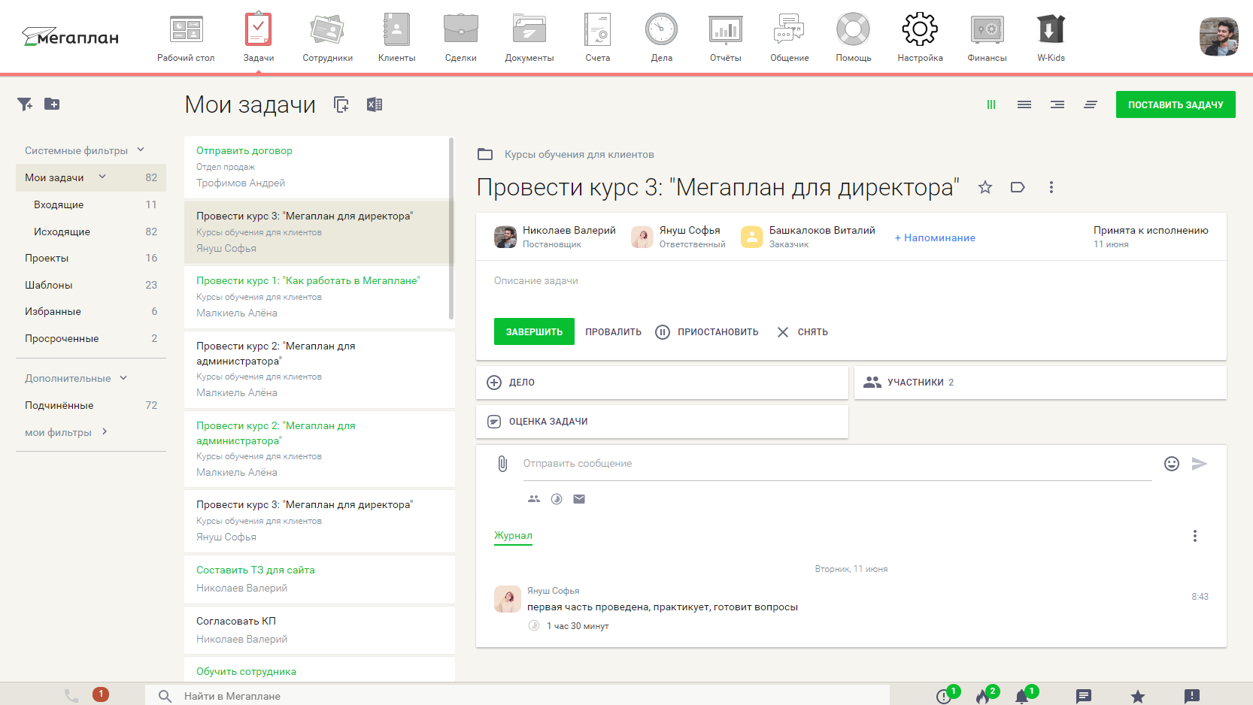This screenshot has height=705, width=1253.
Task: Click the time tracking icon under message field
Action: pos(557,499)
